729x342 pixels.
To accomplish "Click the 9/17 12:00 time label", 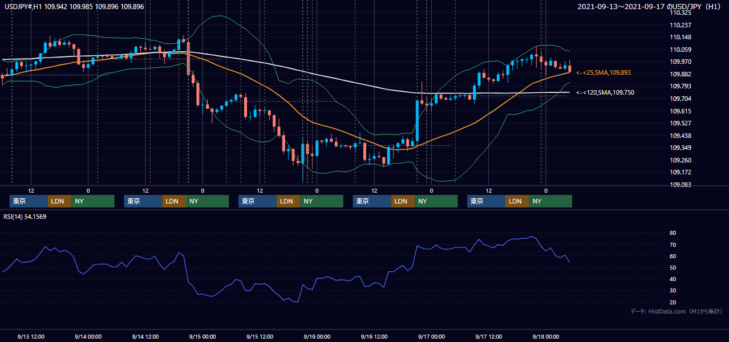I will (x=488, y=336).
